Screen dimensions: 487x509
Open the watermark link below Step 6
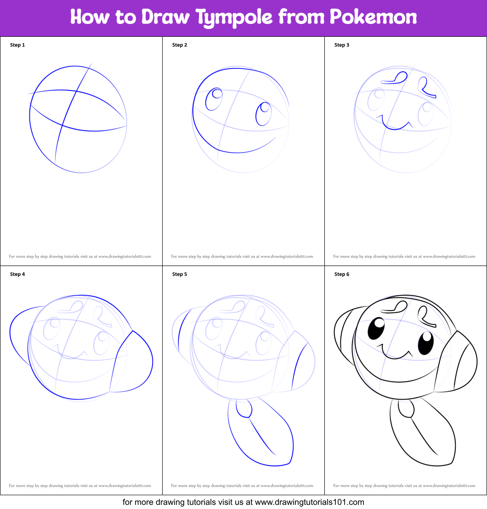tap(405, 486)
